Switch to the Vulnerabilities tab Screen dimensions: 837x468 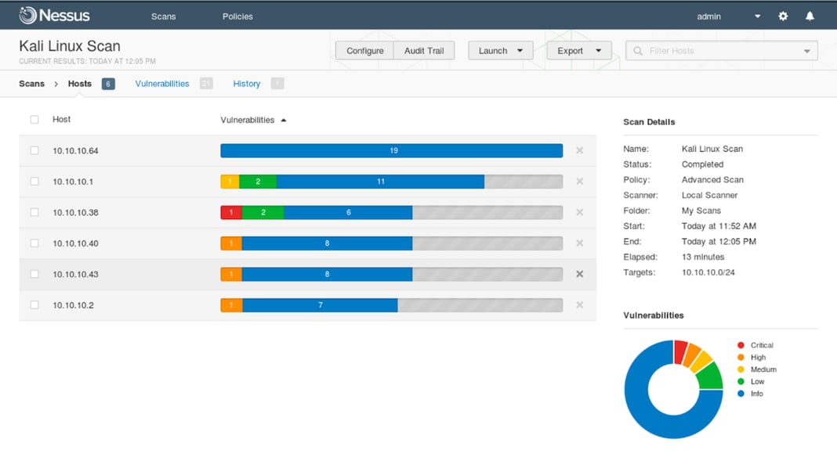pyautogui.click(x=161, y=84)
